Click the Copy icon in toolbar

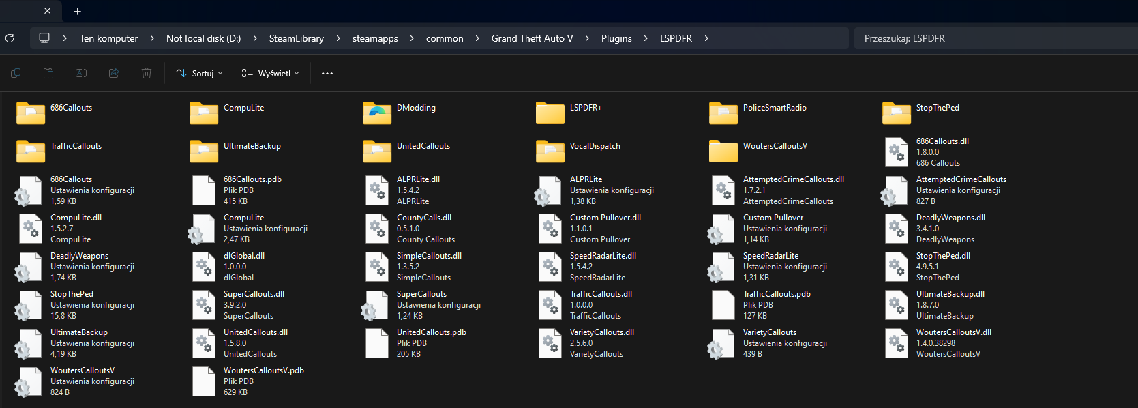pyautogui.click(x=16, y=73)
